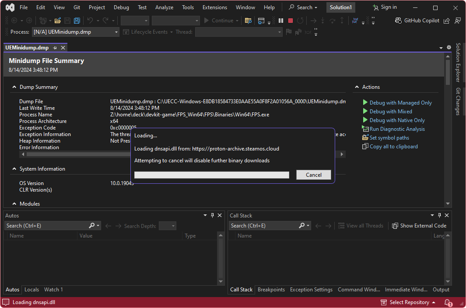Screen dimensions: 466x308
Task: Click the top Search box
Action: [303, 7]
